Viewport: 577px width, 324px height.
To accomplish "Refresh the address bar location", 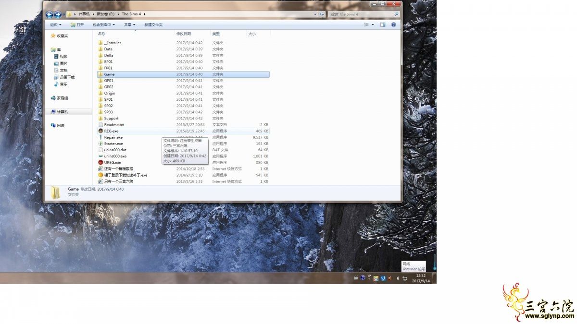I will (322, 14).
